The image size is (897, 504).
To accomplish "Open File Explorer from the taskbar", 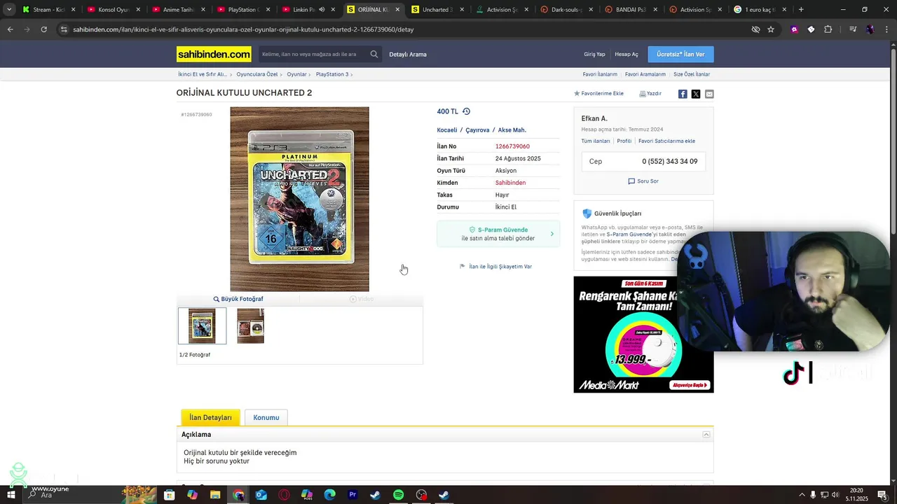I will [215, 495].
